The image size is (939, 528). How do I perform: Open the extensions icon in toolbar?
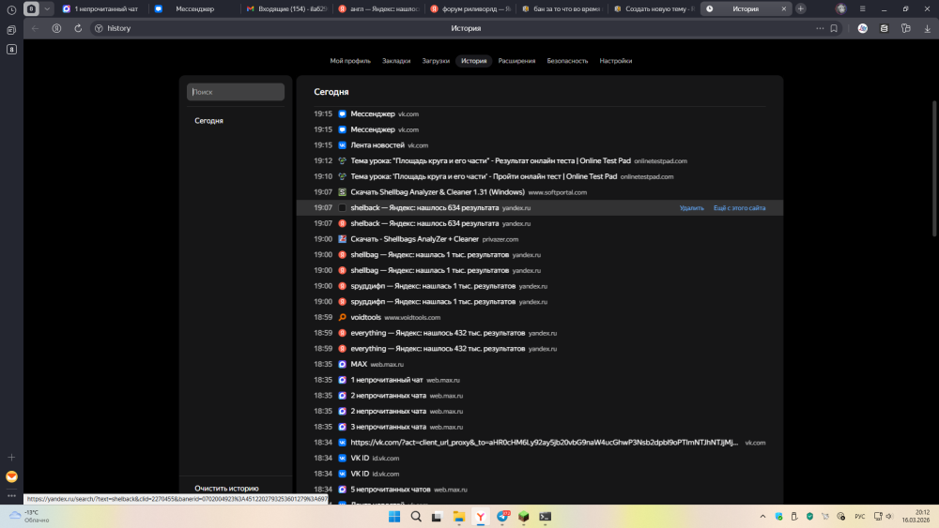(x=905, y=28)
